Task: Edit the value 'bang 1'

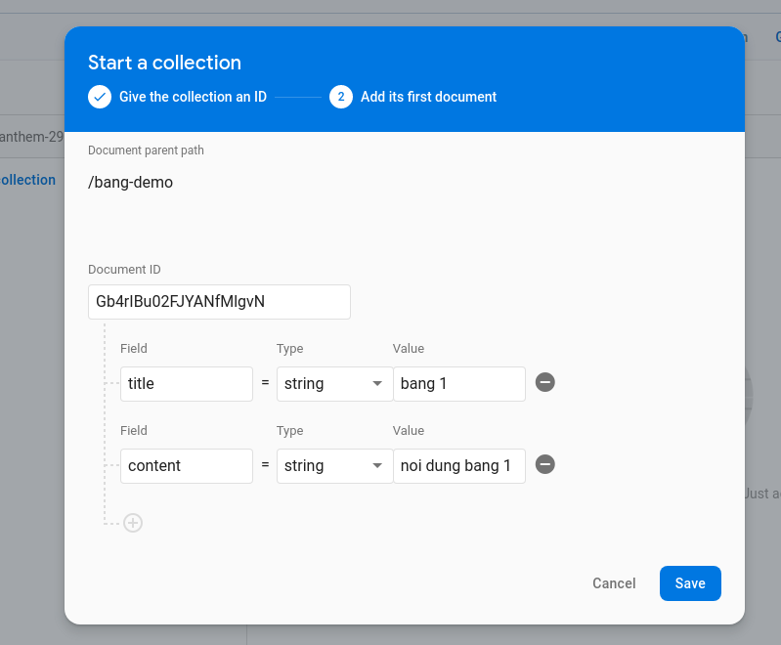Action: click(x=458, y=384)
